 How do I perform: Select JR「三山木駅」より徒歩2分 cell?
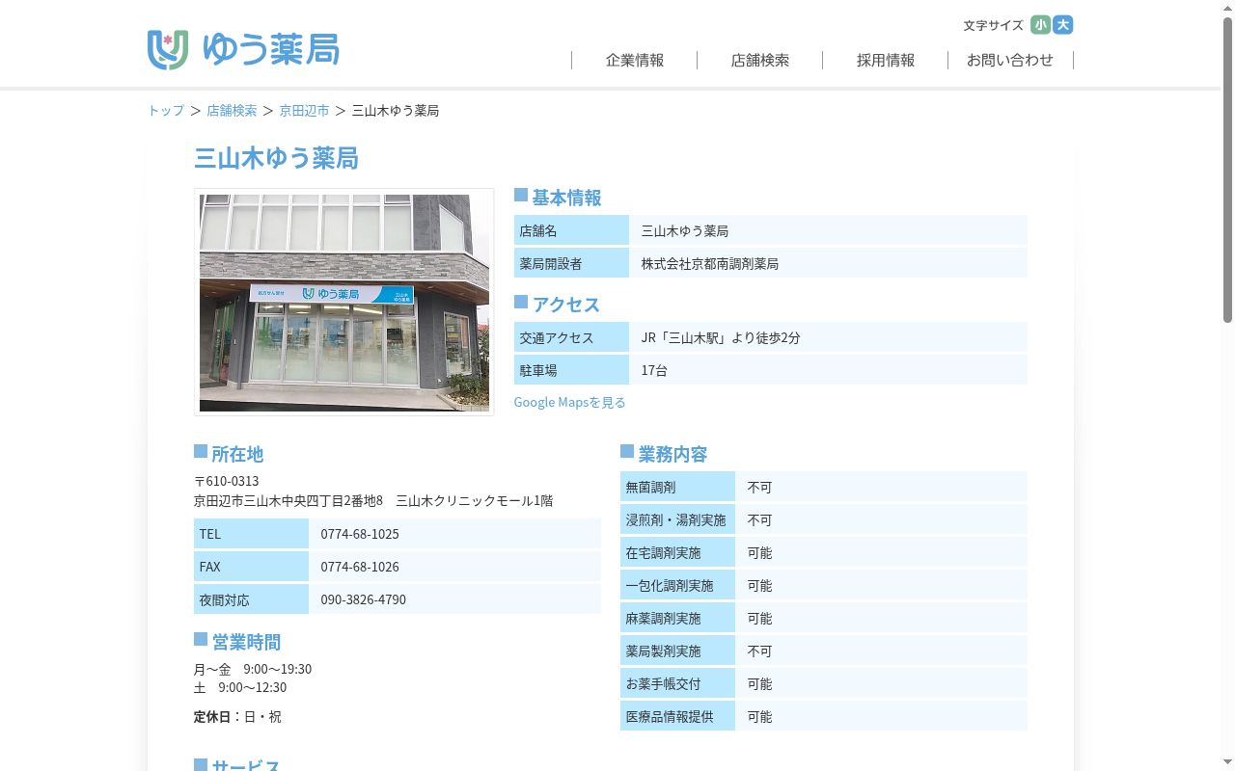[x=828, y=337]
